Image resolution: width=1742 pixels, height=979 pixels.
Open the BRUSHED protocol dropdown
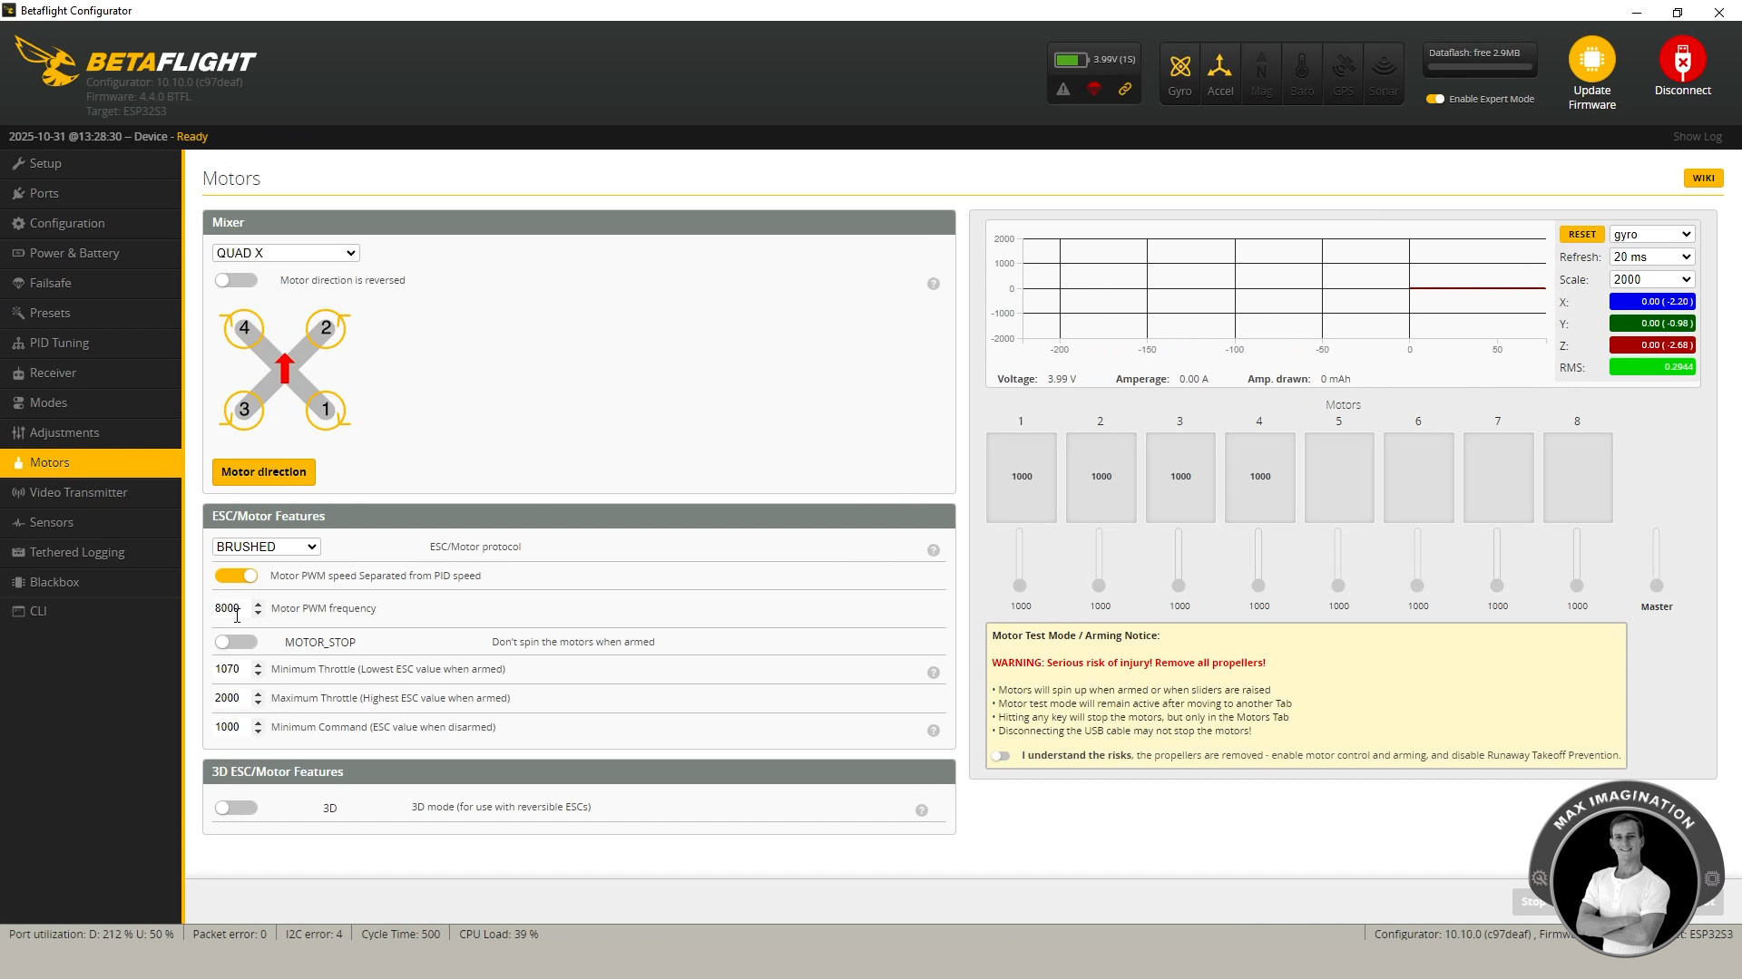tap(266, 547)
